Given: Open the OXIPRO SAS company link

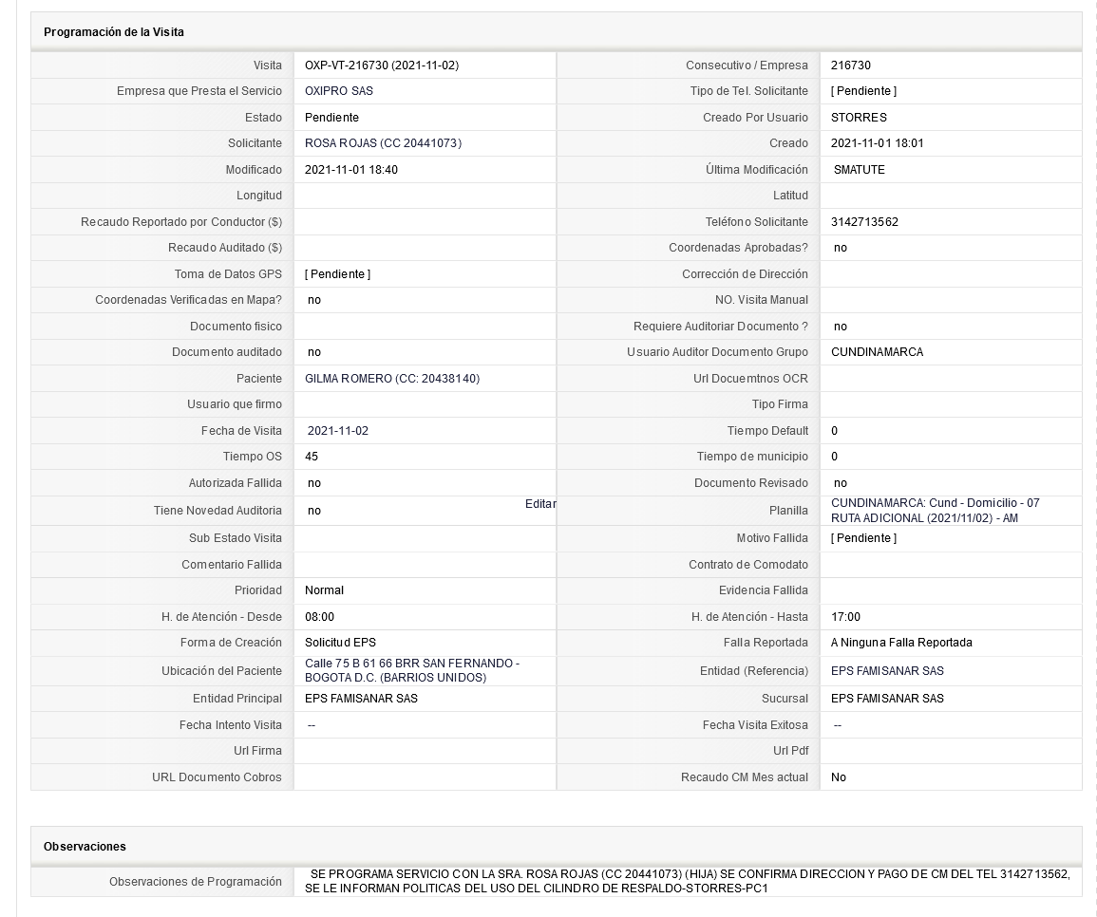Looking at the screenshot, I should (339, 91).
